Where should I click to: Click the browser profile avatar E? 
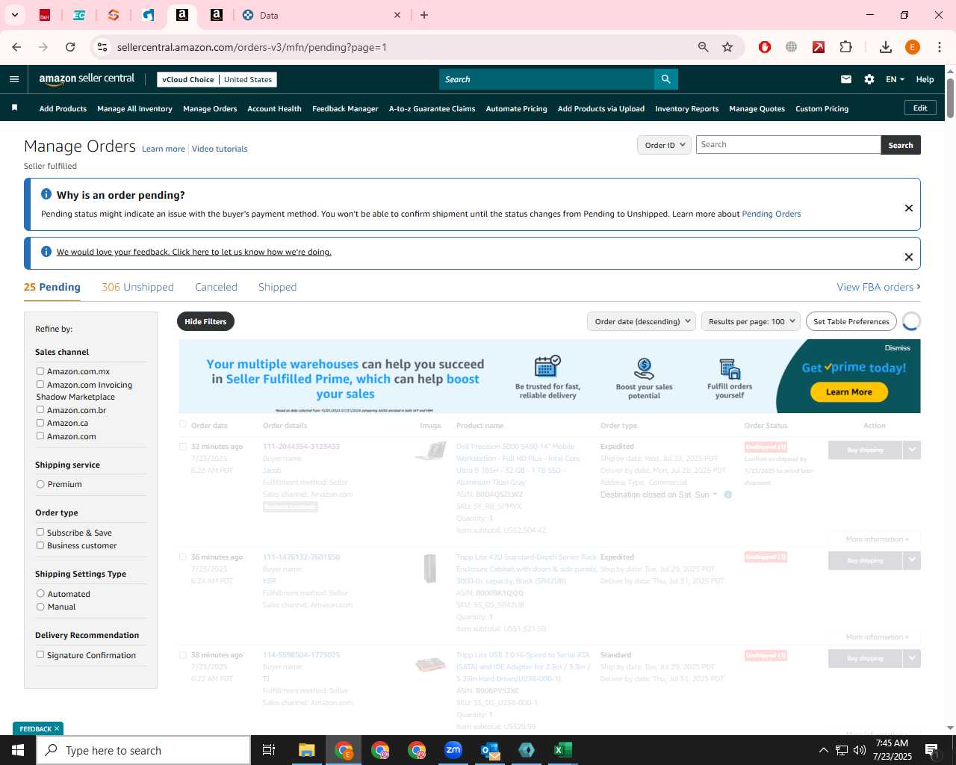click(x=913, y=47)
